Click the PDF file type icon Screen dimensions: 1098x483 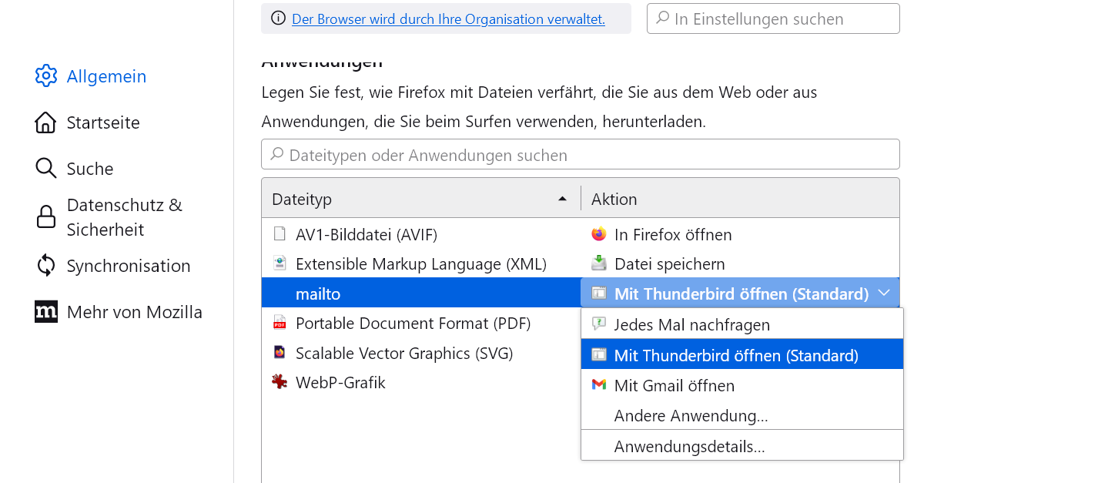click(280, 324)
